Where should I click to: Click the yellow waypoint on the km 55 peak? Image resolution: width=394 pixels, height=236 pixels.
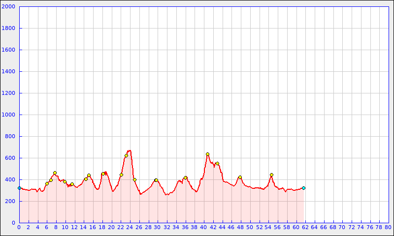[271, 175]
